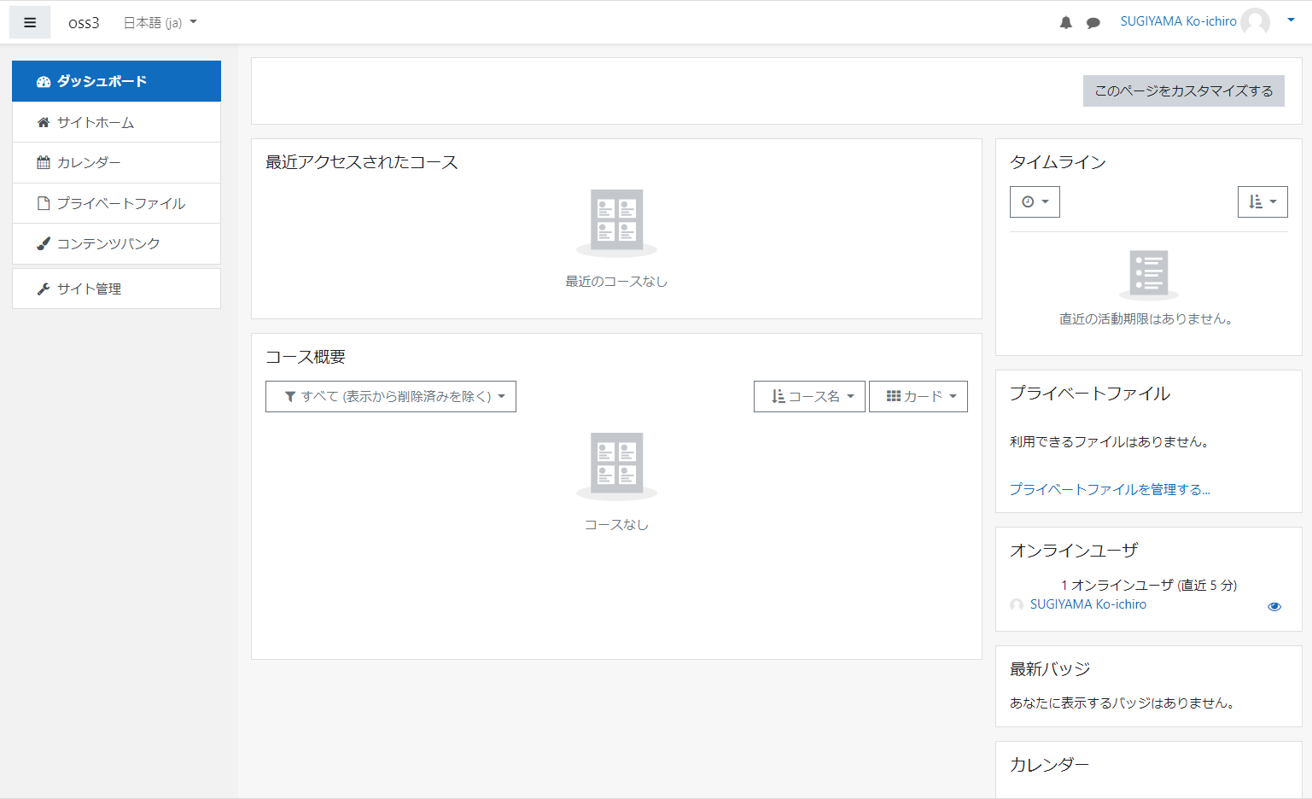Click このページをカスタマイズする button
This screenshot has width=1312, height=799.
[1183, 91]
